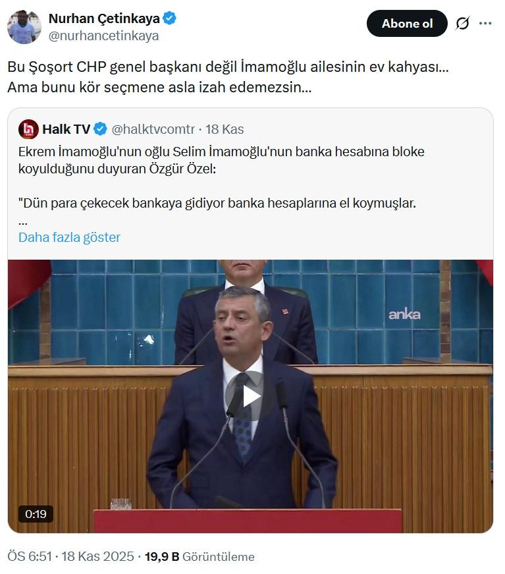This screenshot has height=574, width=505.
Task: Open the @halktvcomtr handle link
Action: [153, 129]
